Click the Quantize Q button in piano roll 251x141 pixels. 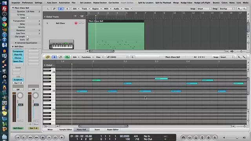pyautogui.click(x=133, y=57)
